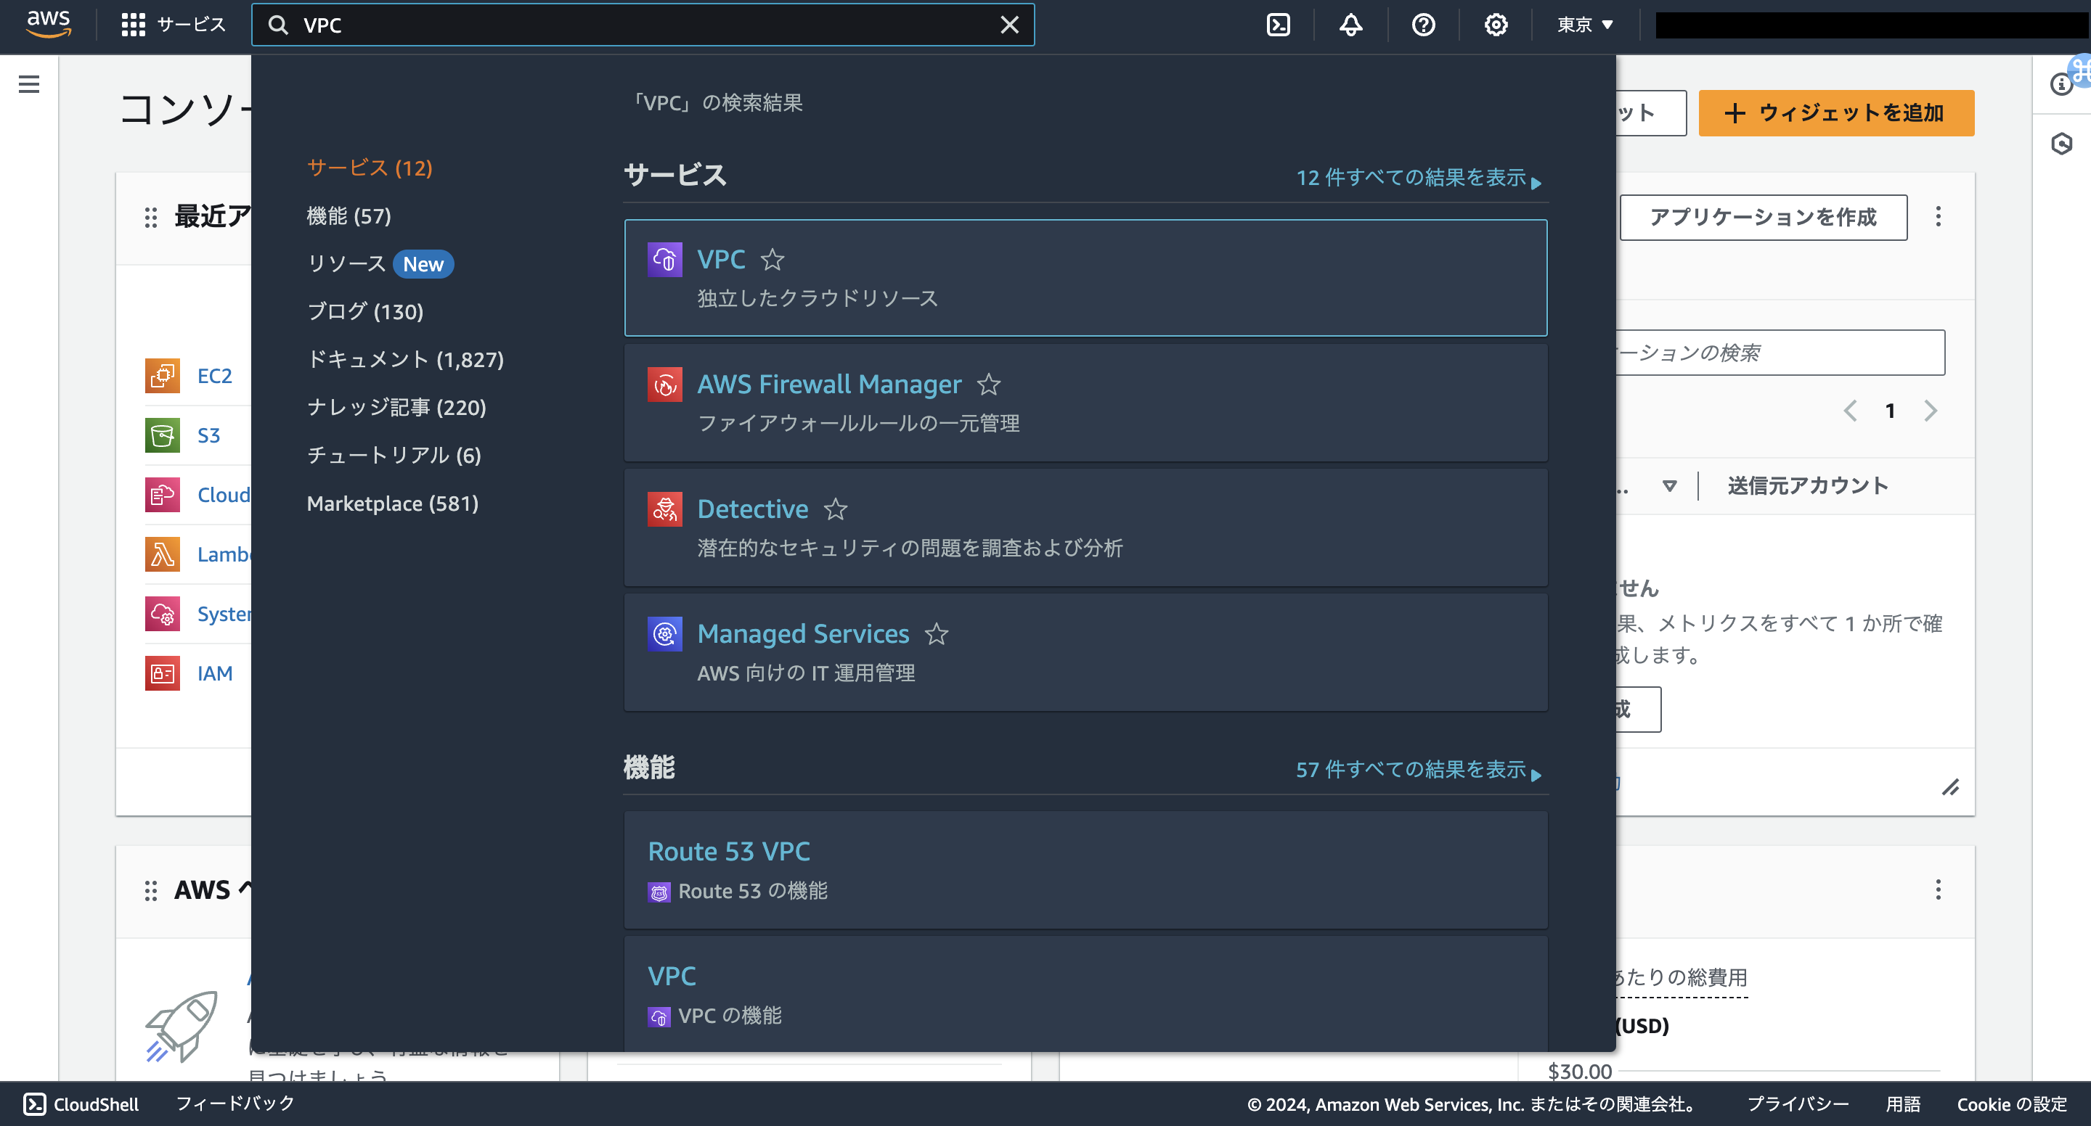This screenshot has height=1126, width=2091.
Task: Click the AWS logo home icon
Action: 49,25
